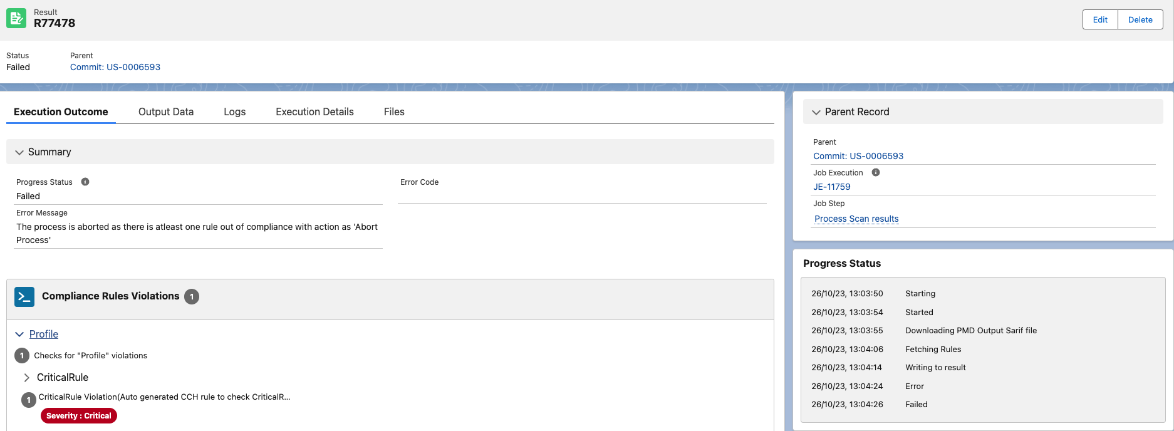The height and width of the screenshot is (431, 1174).
Task: Open the Profile link
Action: point(44,335)
